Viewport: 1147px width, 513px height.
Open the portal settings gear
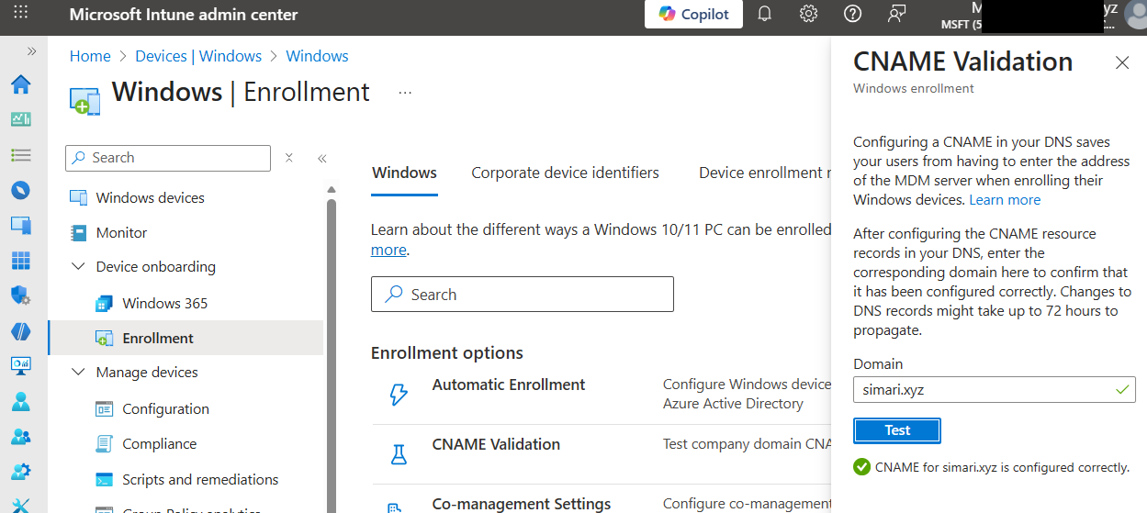click(x=808, y=14)
